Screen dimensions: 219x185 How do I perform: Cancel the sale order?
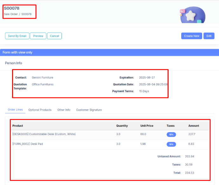54,36
